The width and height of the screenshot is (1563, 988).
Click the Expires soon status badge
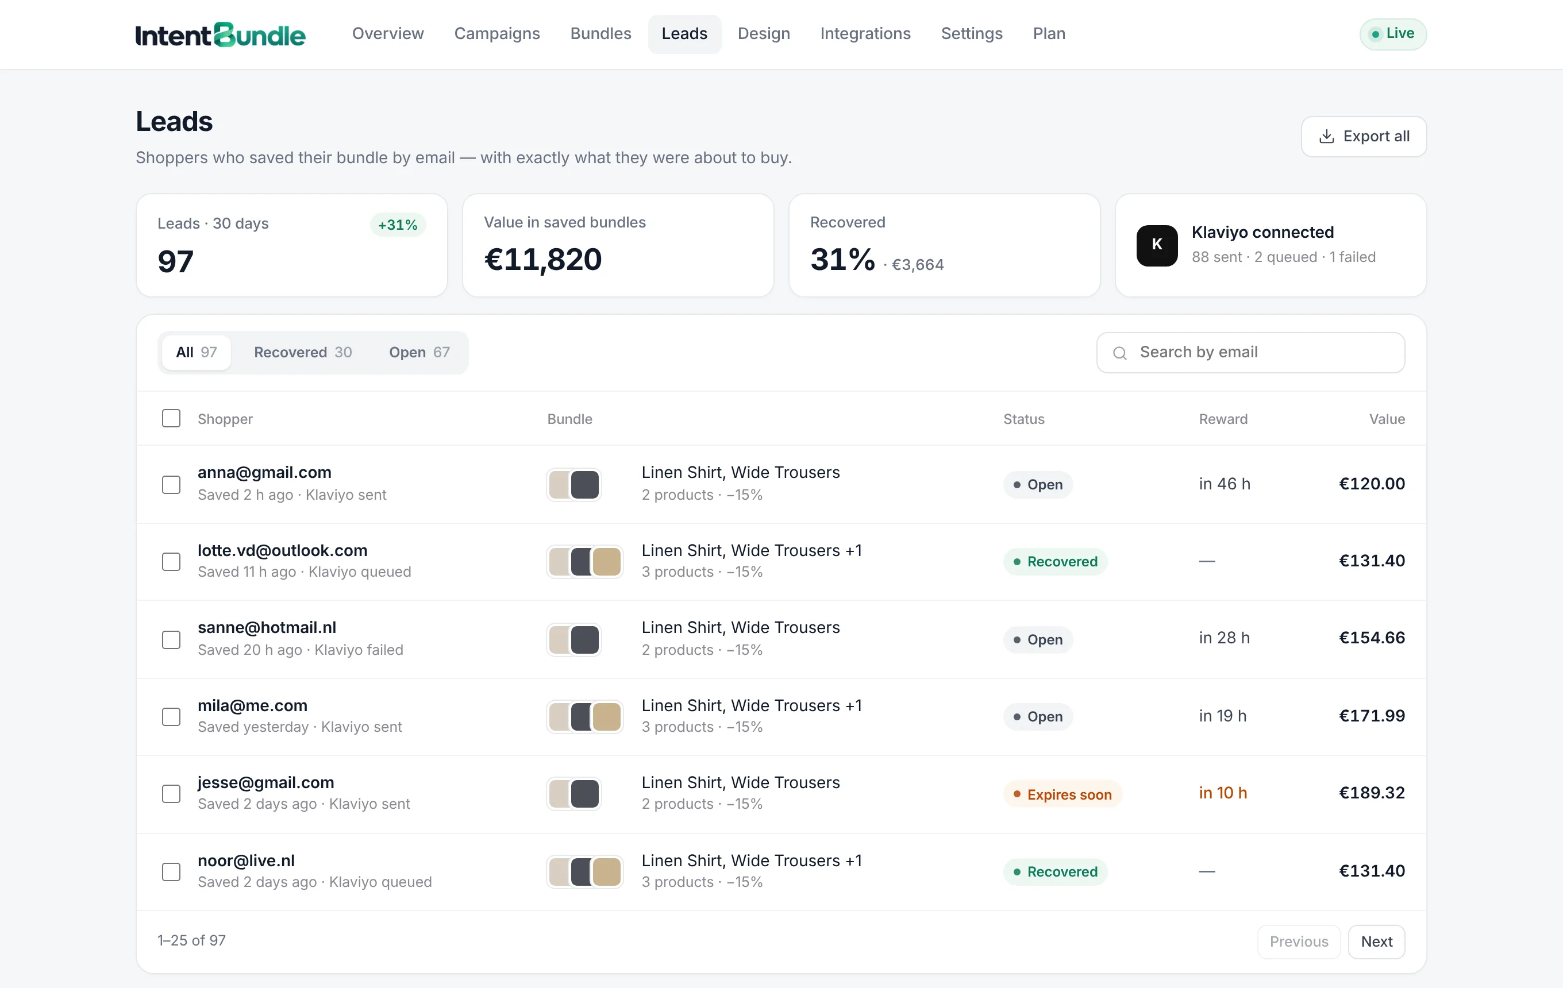pyautogui.click(x=1062, y=794)
